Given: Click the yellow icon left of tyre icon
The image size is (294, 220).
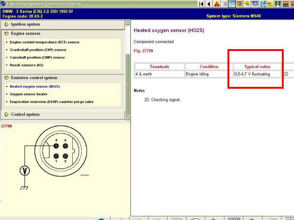Looking at the screenshot, I should (x=247, y=4).
